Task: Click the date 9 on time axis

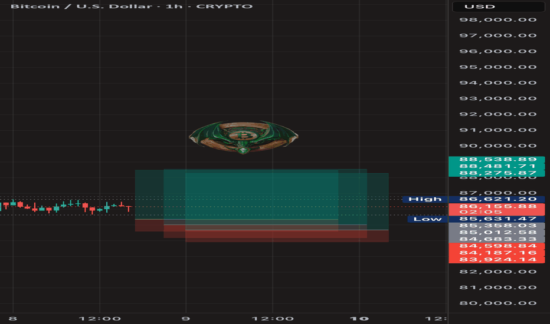Action: pos(186,319)
